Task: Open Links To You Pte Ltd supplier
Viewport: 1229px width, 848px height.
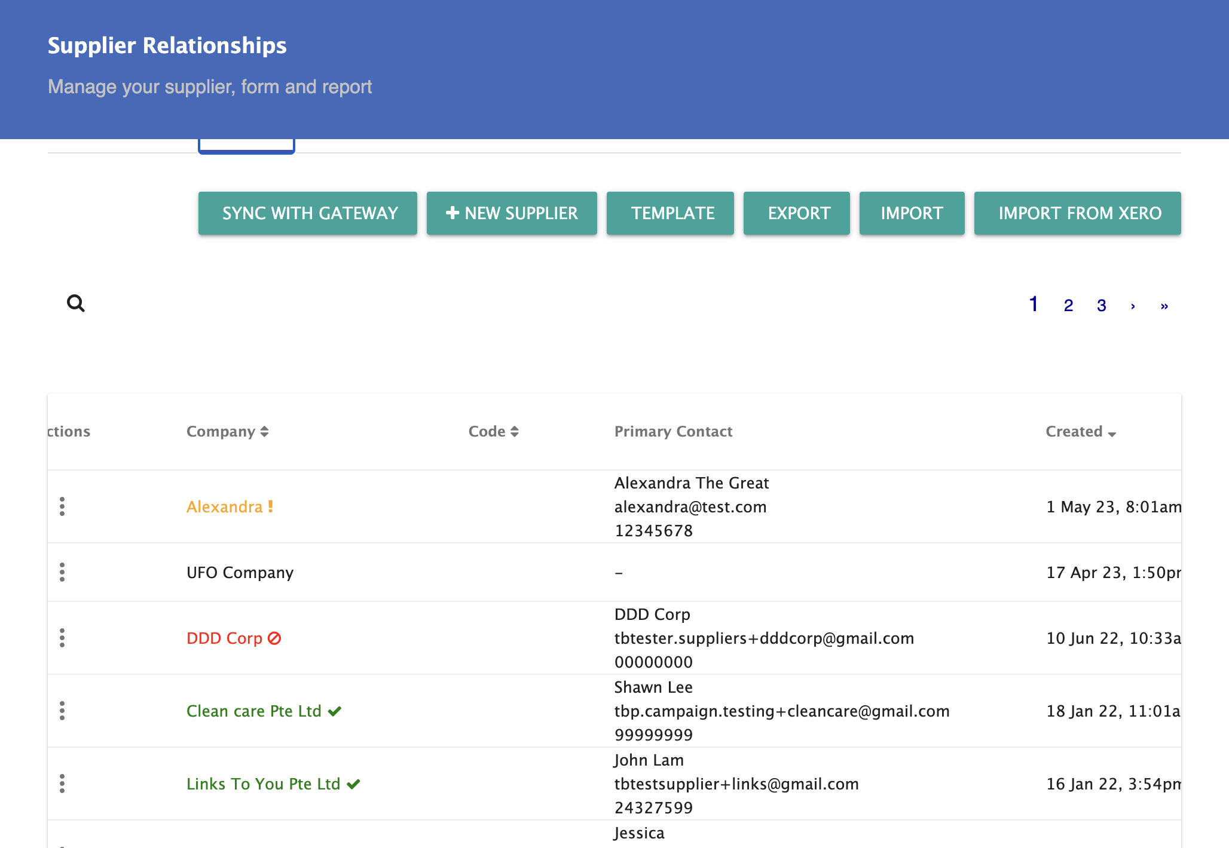Action: (x=264, y=784)
